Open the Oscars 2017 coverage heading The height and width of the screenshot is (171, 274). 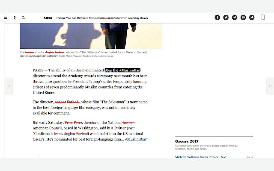(187, 142)
